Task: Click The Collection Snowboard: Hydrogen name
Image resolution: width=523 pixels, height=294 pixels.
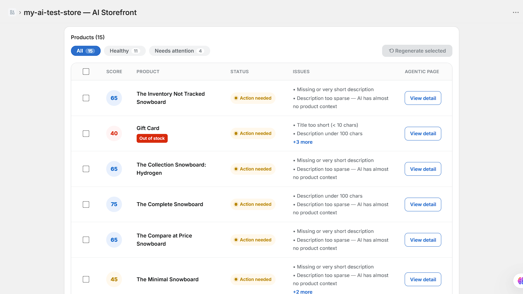Action: pyautogui.click(x=171, y=169)
